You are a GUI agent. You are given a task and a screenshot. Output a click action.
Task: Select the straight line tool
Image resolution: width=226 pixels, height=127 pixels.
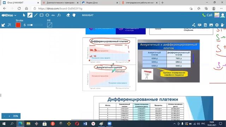tap(36, 15)
